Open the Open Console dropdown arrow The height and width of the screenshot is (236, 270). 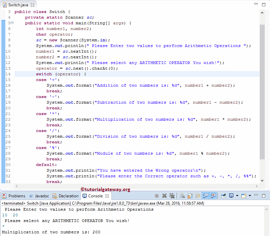[x=249, y=196]
